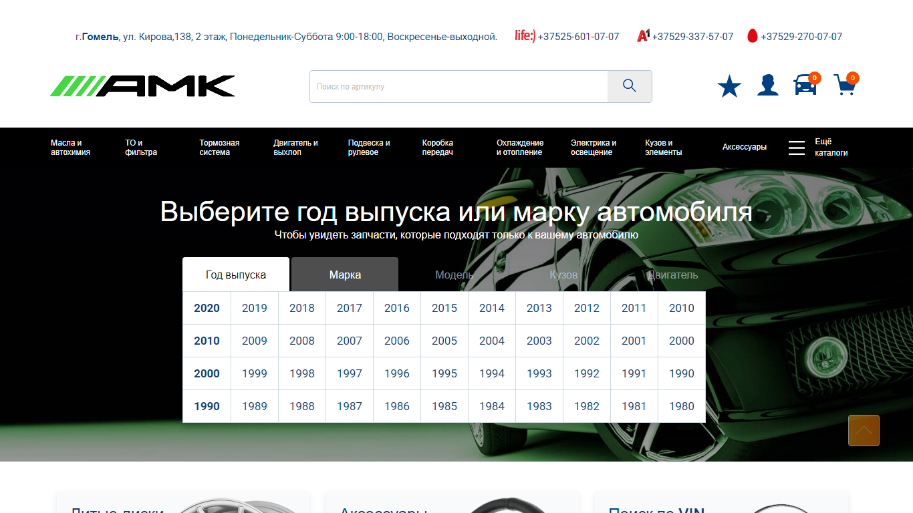Screen dimensions: 913x513
Task: Select bold decade header 2020
Action: click(x=207, y=308)
